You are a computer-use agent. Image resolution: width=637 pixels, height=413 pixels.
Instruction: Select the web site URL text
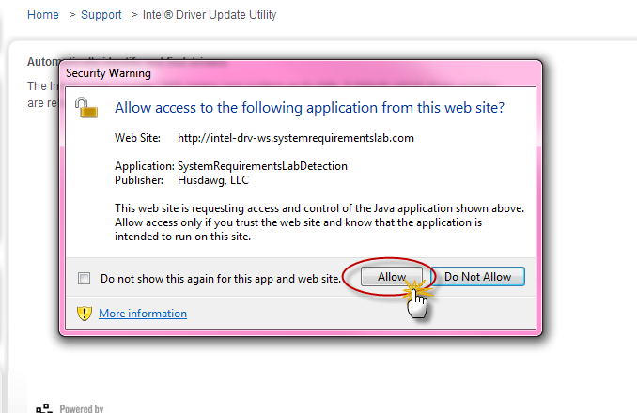(x=296, y=138)
